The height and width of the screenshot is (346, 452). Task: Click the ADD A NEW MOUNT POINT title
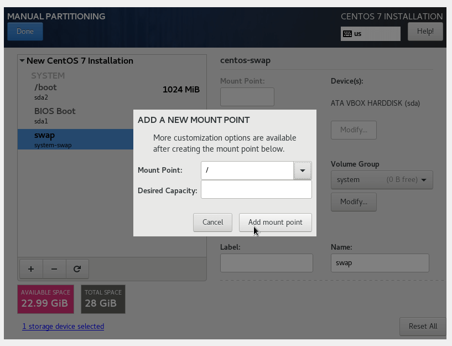coord(194,120)
